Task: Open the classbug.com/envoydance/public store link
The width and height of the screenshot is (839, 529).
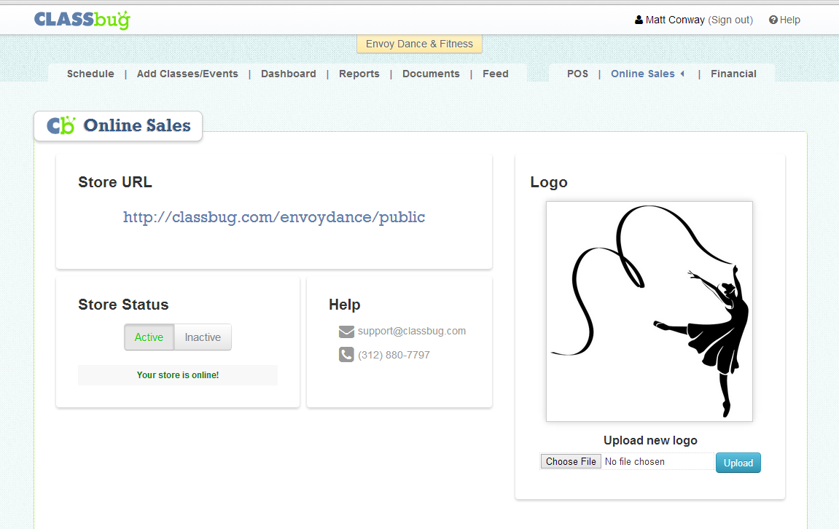Action: point(274,217)
